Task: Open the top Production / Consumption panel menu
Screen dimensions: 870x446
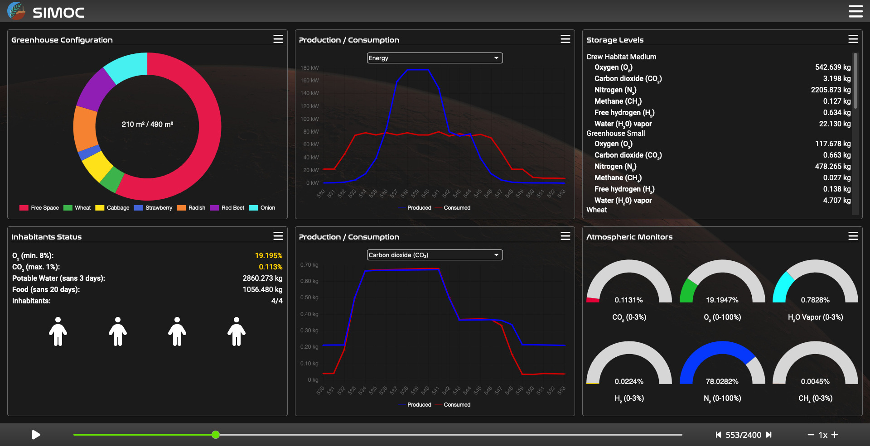Action: 565,39
